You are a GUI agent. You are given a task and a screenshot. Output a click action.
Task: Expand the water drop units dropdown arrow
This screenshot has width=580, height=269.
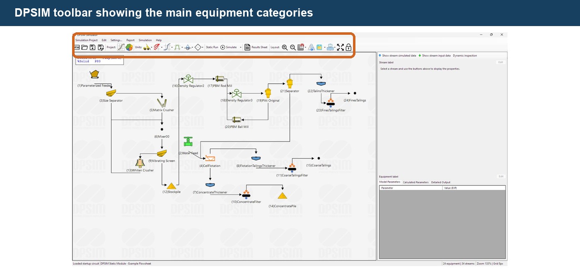(x=192, y=48)
